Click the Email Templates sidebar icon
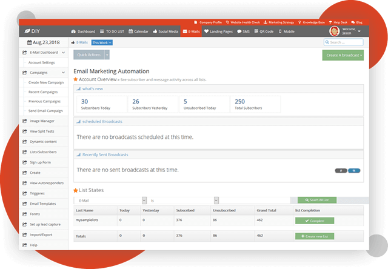 pyautogui.click(x=24, y=204)
